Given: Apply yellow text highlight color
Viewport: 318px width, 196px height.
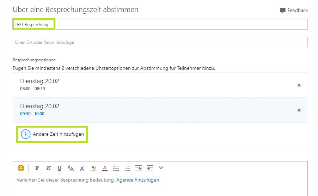Looking at the screenshot, I should tap(93, 168).
